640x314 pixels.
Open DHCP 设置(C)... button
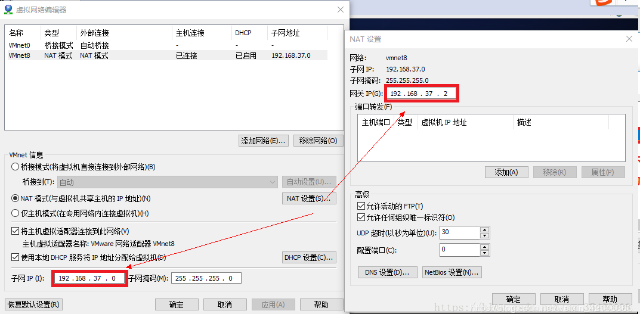point(309,258)
